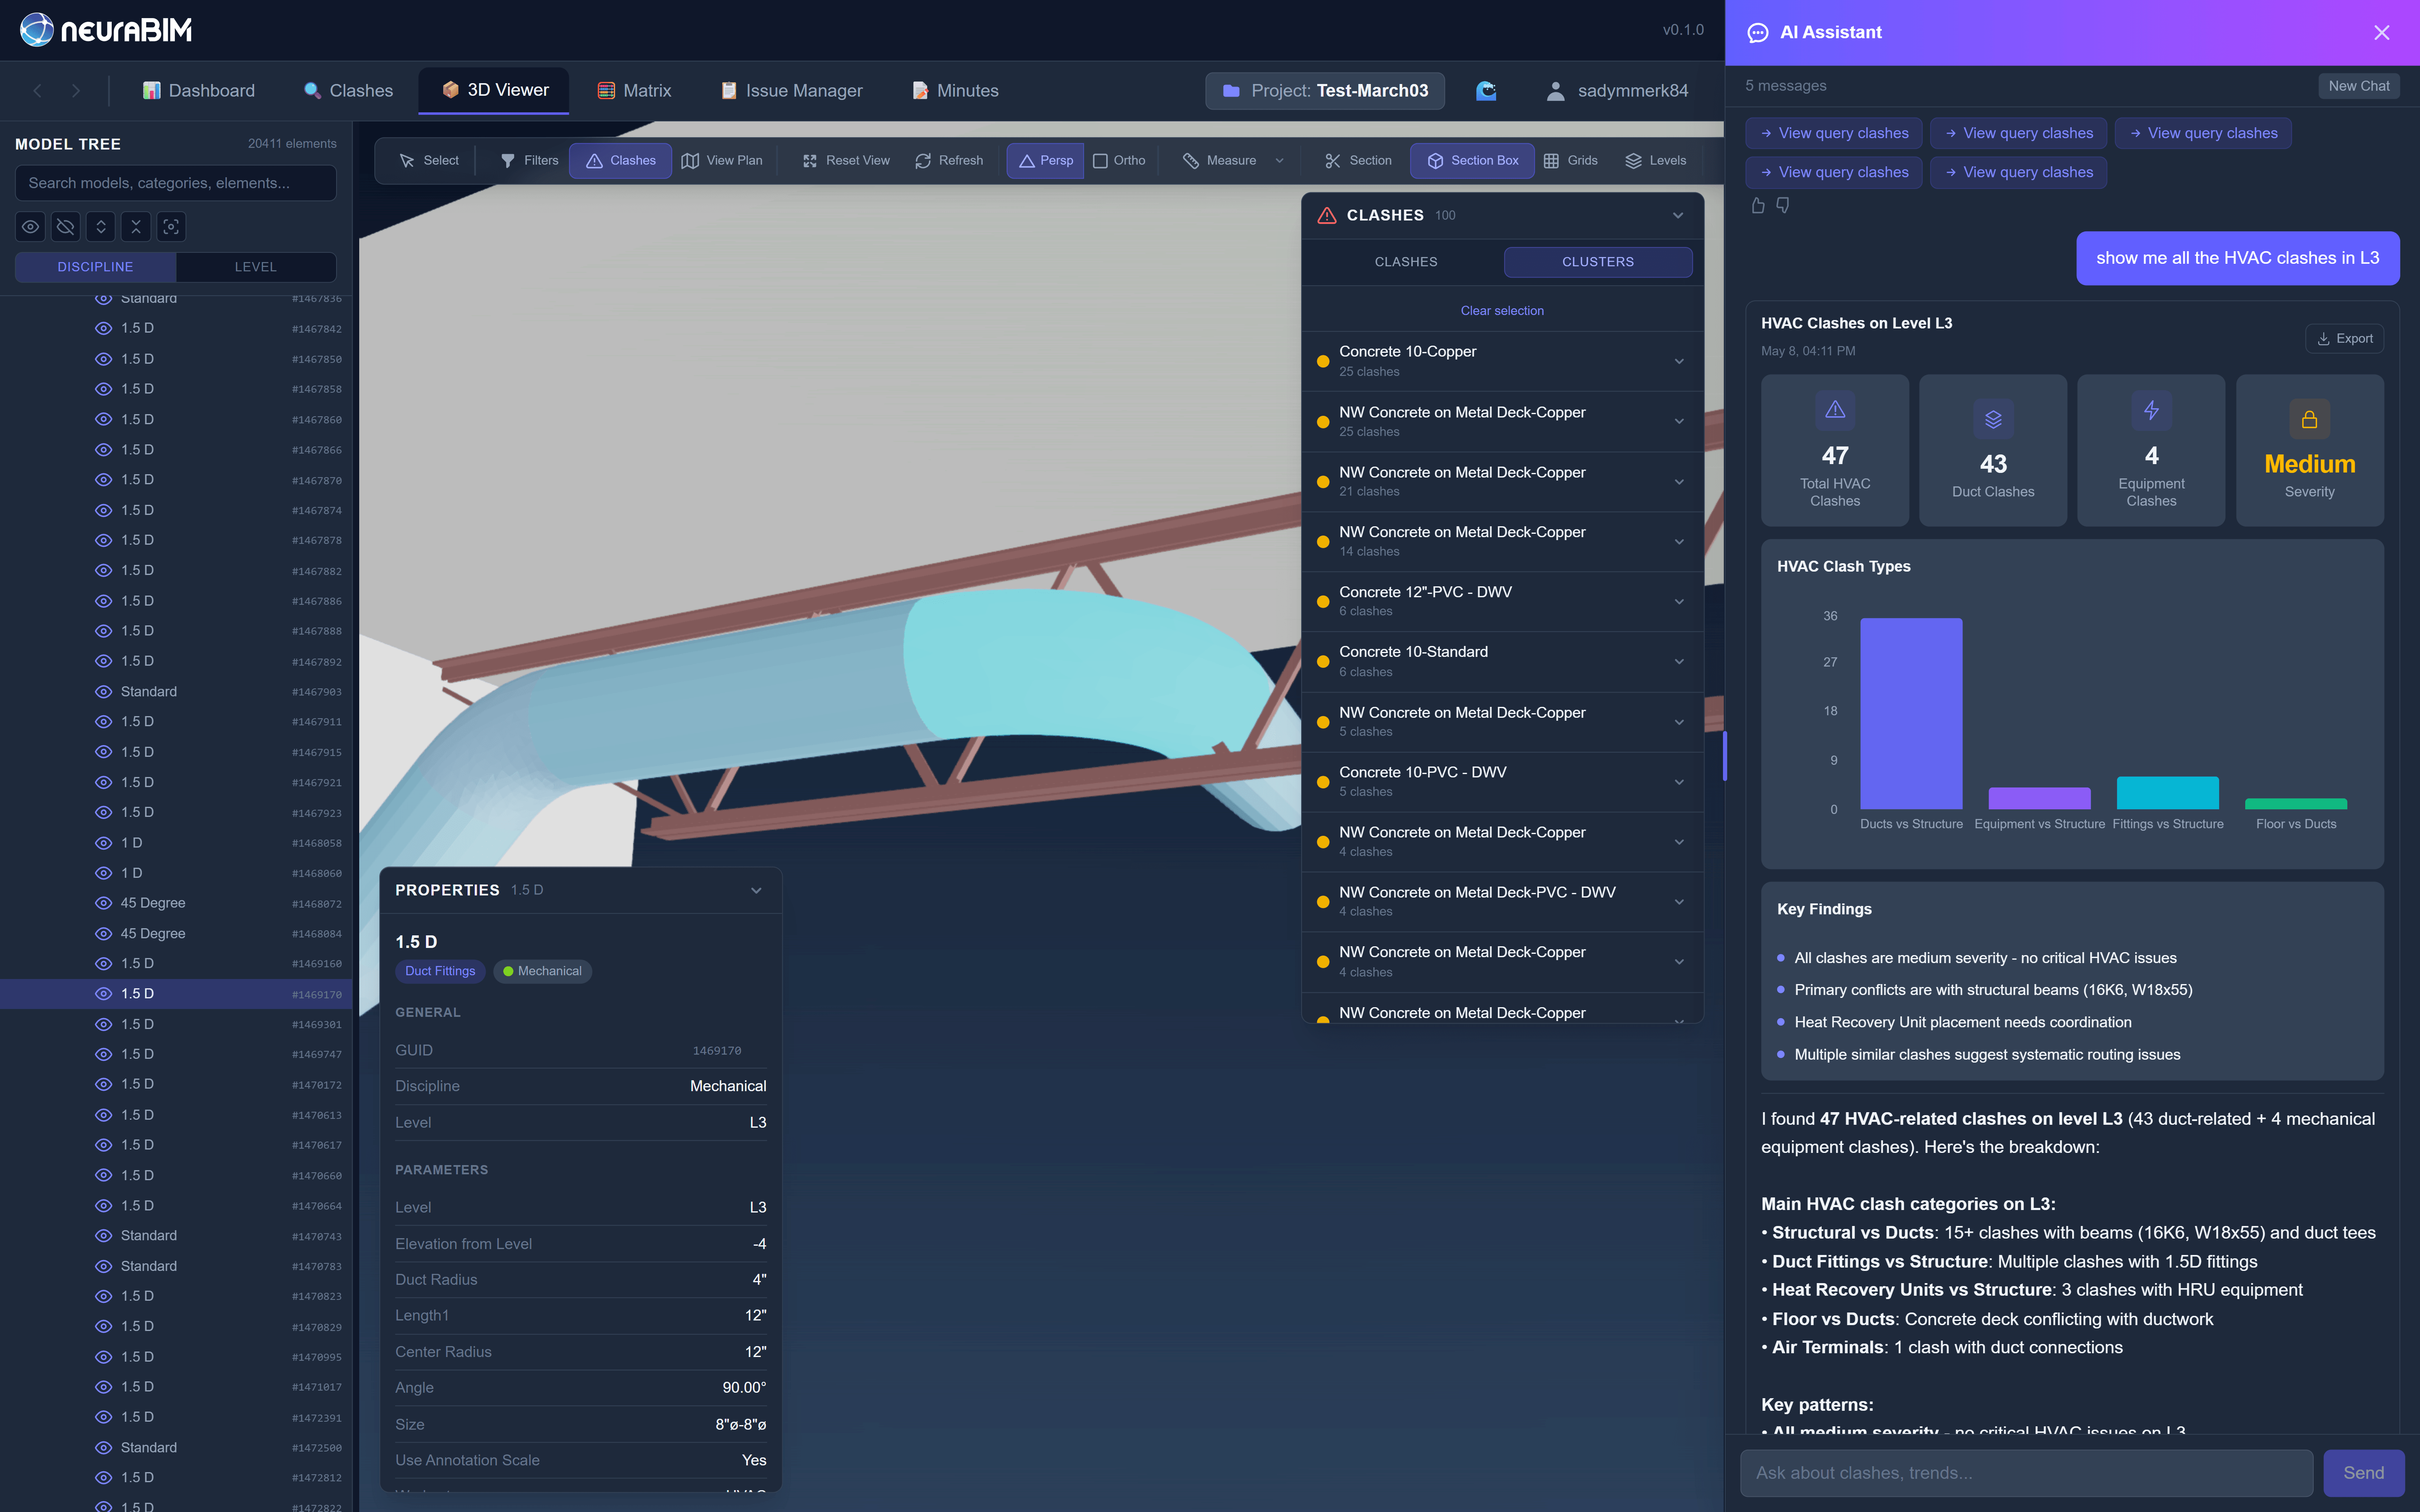Toggle the Section Box tool

pos(1472,160)
